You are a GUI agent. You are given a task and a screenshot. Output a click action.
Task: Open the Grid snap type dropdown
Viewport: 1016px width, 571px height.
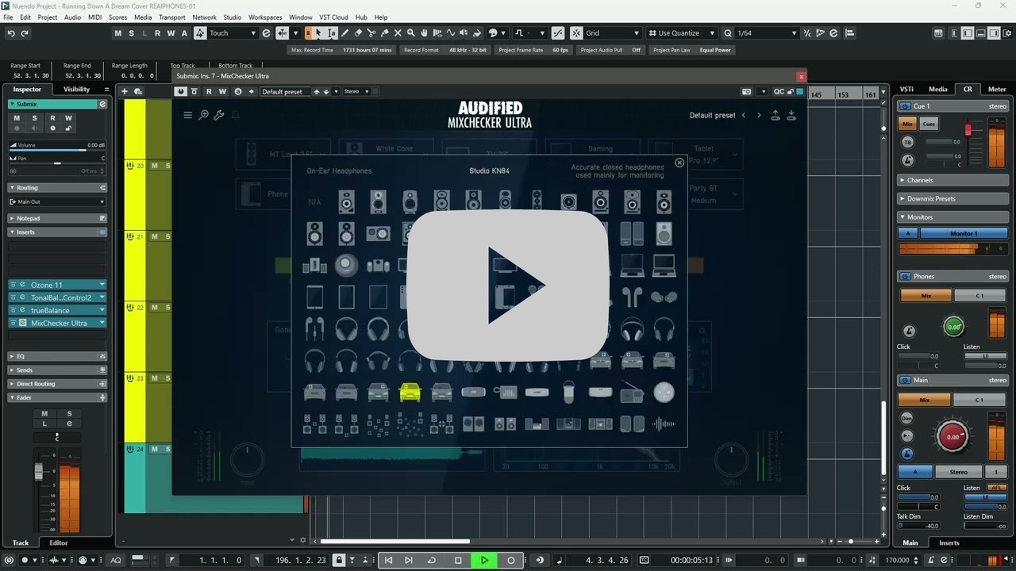612,33
